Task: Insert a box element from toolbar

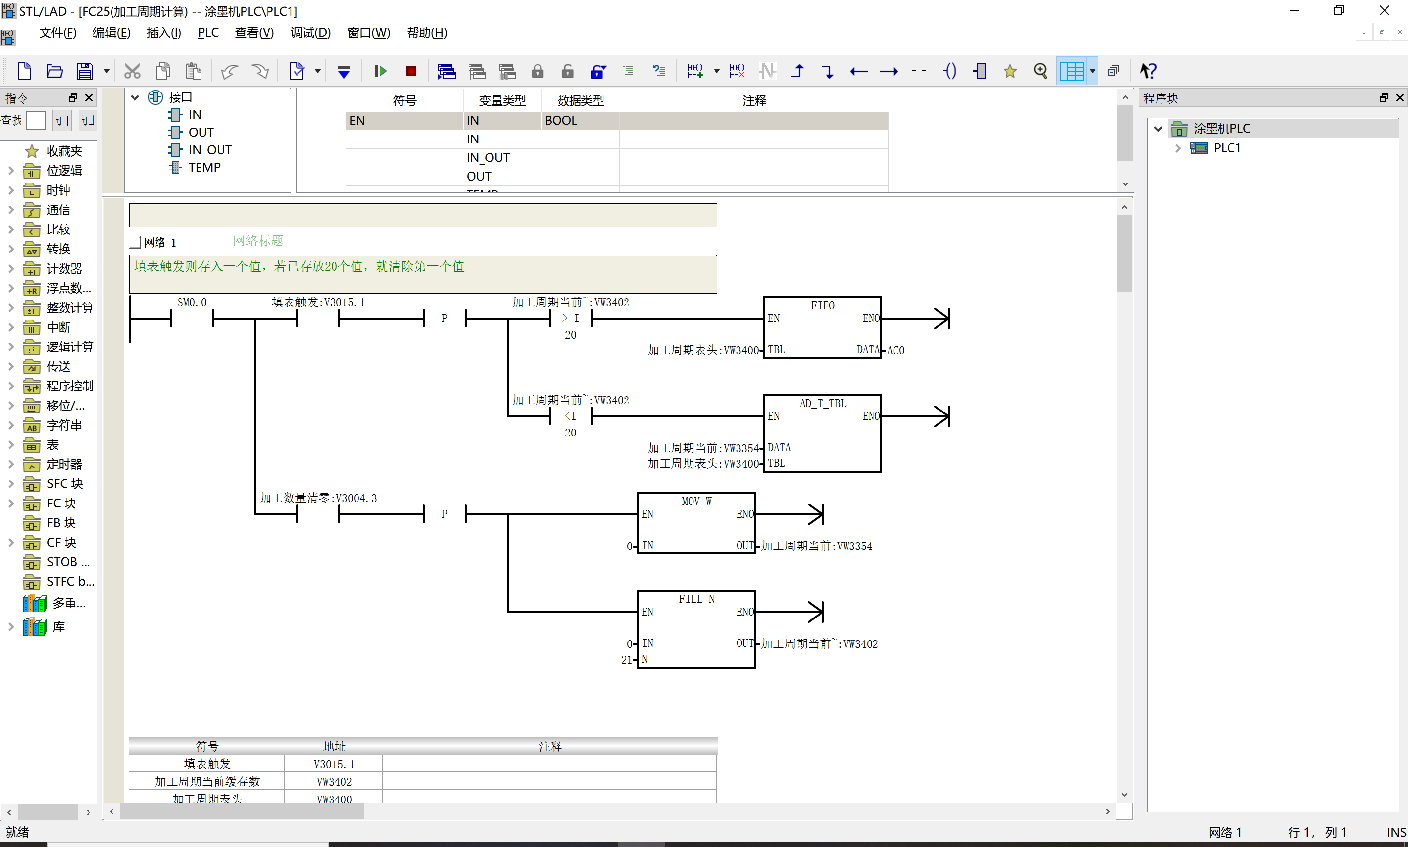Action: pyautogui.click(x=980, y=71)
